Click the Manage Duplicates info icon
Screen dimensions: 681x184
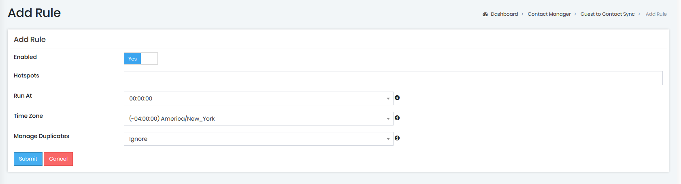397,138
